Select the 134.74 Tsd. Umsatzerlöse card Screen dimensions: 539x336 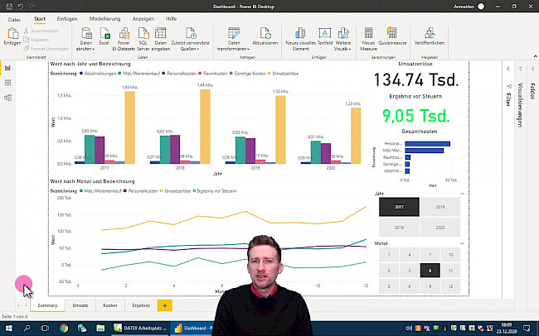click(416, 79)
